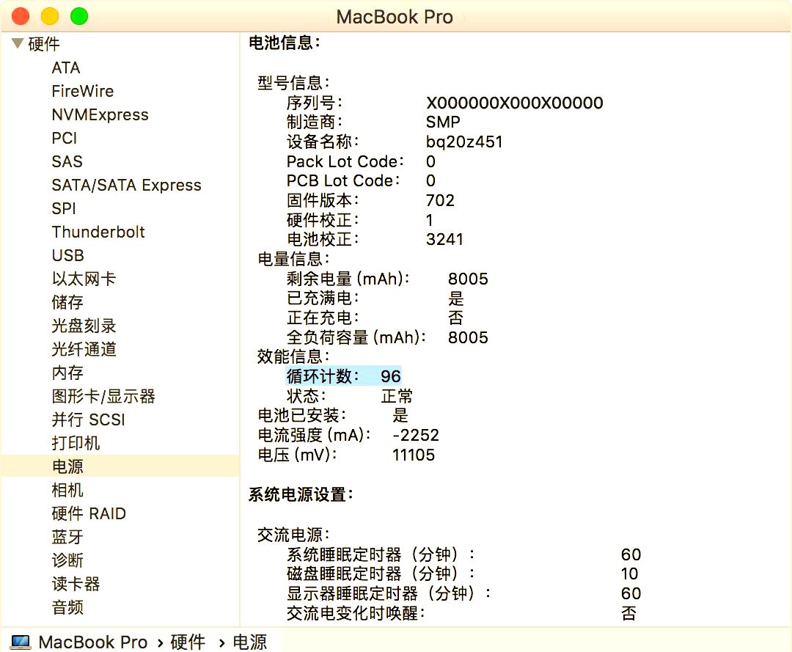Close the window with red button
The height and width of the screenshot is (652, 792).
pos(21,16)
